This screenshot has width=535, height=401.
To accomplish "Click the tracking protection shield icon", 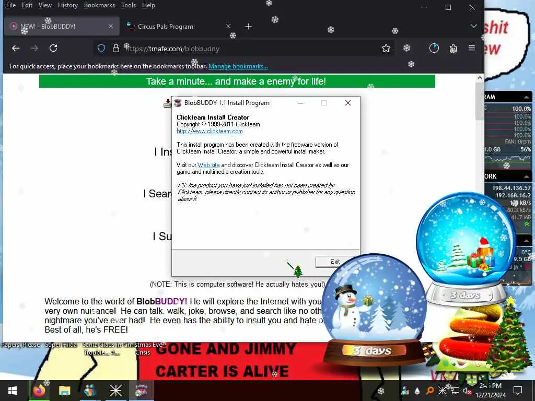I will (x=101, y=49).
